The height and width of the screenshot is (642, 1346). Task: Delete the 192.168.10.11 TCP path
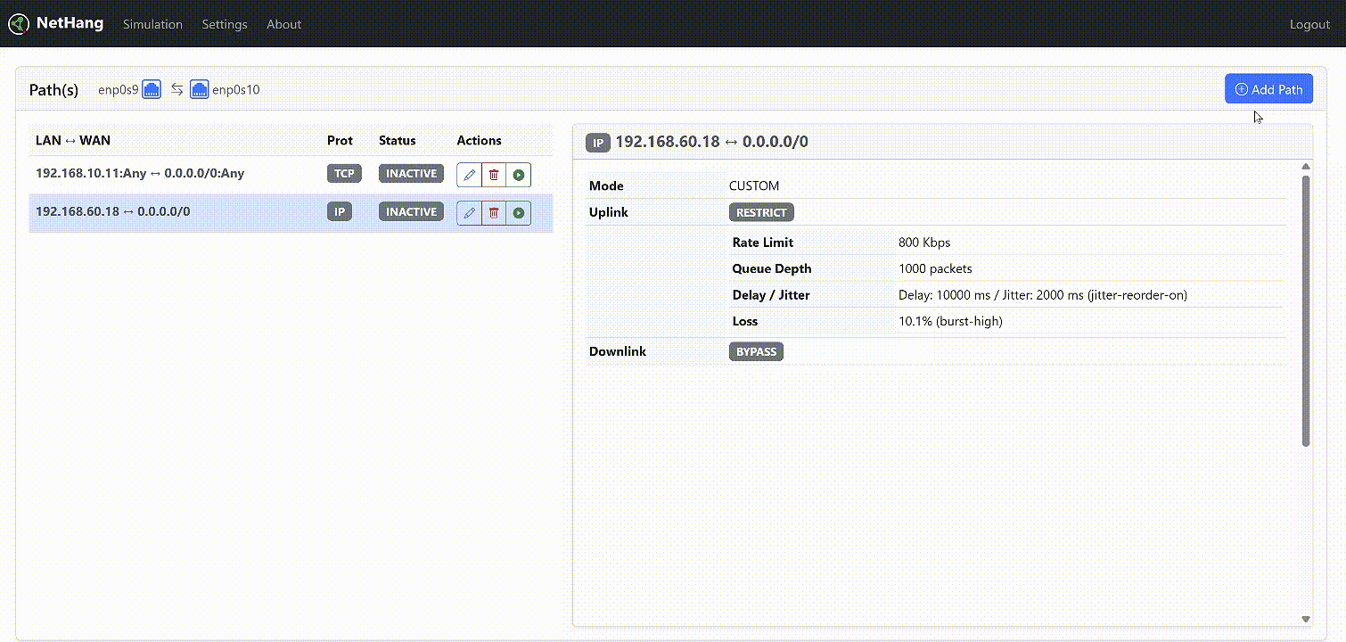pyautogui.click(x=494, y=175)
